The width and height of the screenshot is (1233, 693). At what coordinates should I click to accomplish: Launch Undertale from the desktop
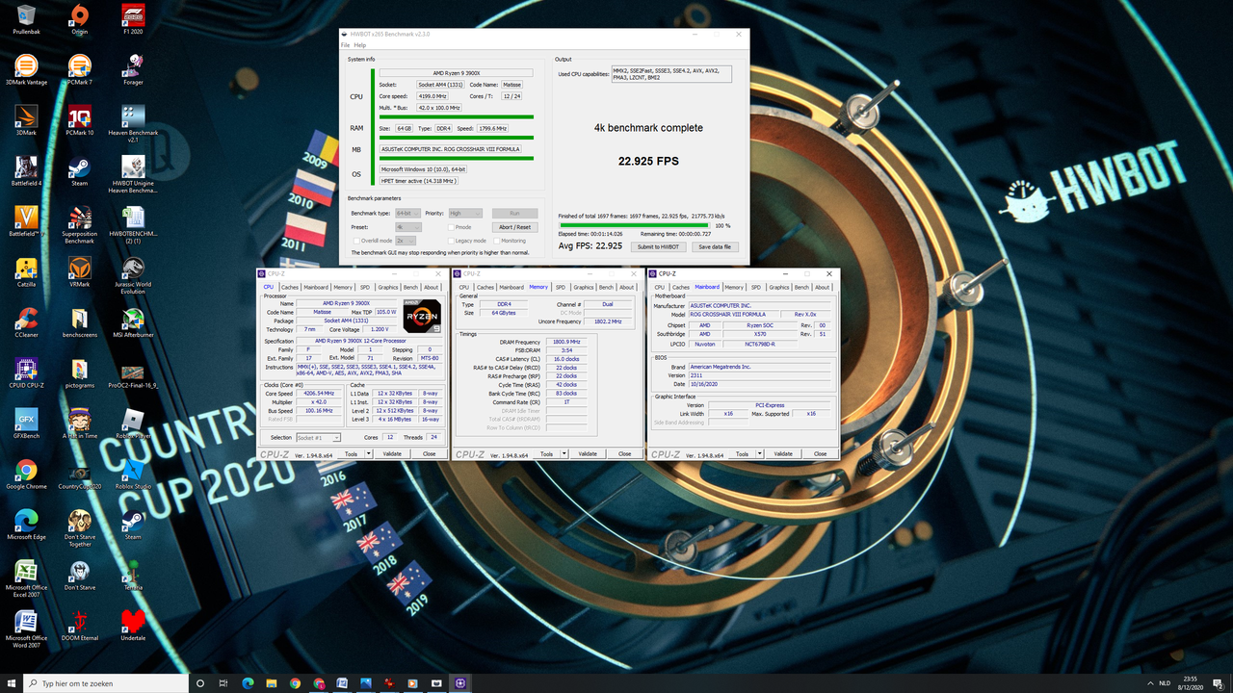[133, 626]
